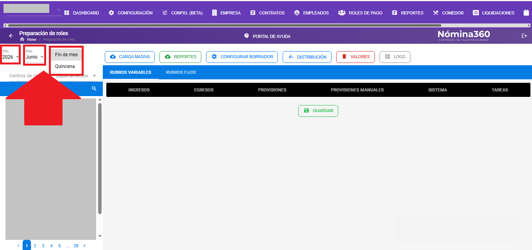Switch to the Rubros Fijos tab
This screenshot has height=250, width=532.
click(181, 72)
